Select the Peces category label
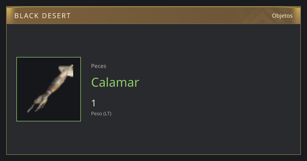Image resolution: width=307 pixels, height=161 pixels. pyautogui.click(x=98, y=66)
